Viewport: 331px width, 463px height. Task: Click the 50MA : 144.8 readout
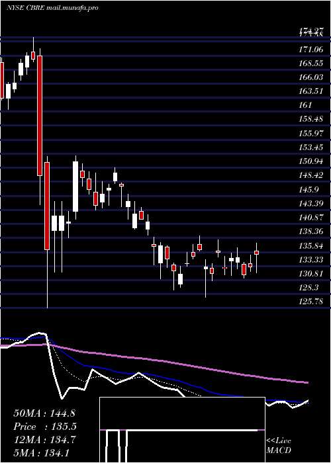click(43, 413)
